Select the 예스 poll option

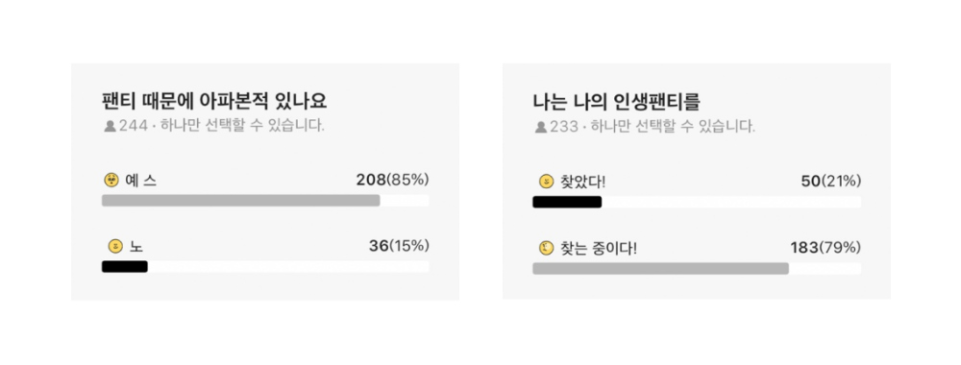(x=265, y=189)
